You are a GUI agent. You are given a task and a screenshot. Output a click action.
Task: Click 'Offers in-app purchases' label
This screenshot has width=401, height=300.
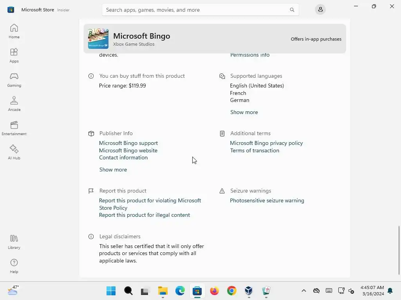pyautogui.click(x=316, y=39)
